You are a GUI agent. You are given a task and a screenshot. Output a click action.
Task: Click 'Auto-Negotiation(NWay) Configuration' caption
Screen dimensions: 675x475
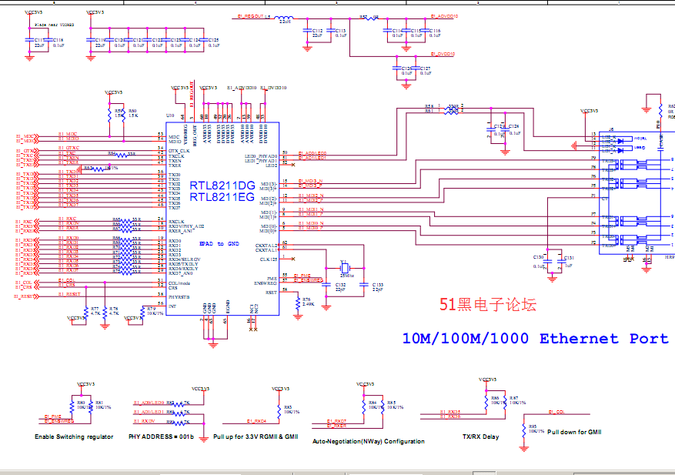click(369, 441)
